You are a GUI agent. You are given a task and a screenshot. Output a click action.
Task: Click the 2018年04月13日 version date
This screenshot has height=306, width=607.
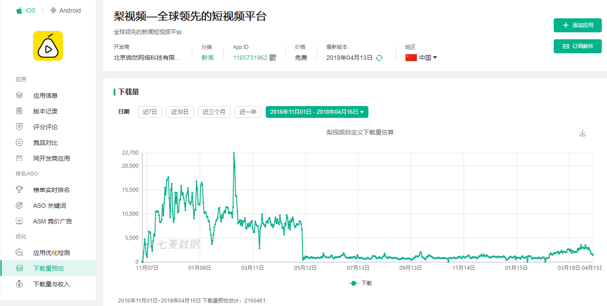tap(350, 58)
